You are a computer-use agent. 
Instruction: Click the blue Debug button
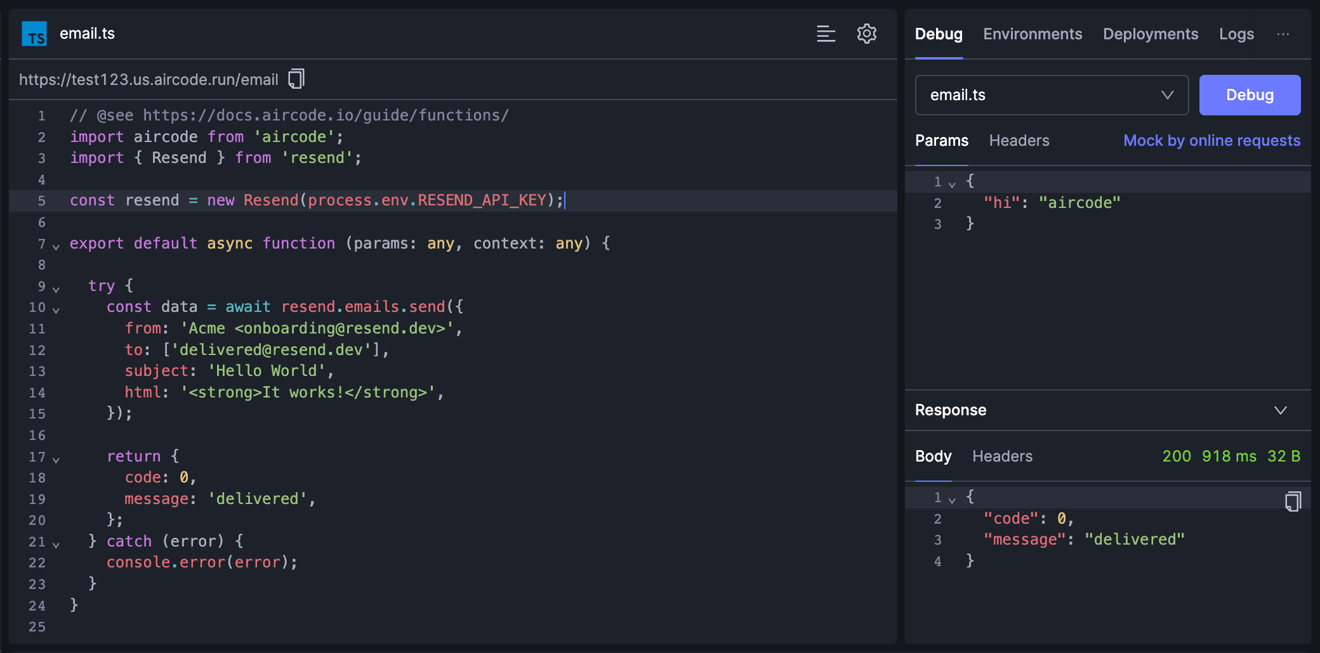[1250, 95]
